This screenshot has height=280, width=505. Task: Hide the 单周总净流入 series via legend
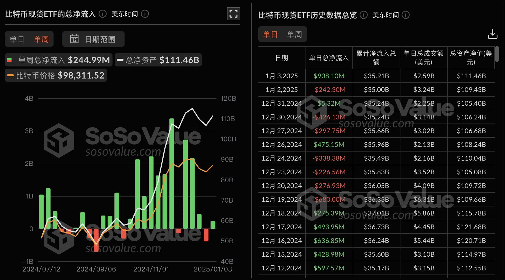pyautogui.click(x=58, y=60)
